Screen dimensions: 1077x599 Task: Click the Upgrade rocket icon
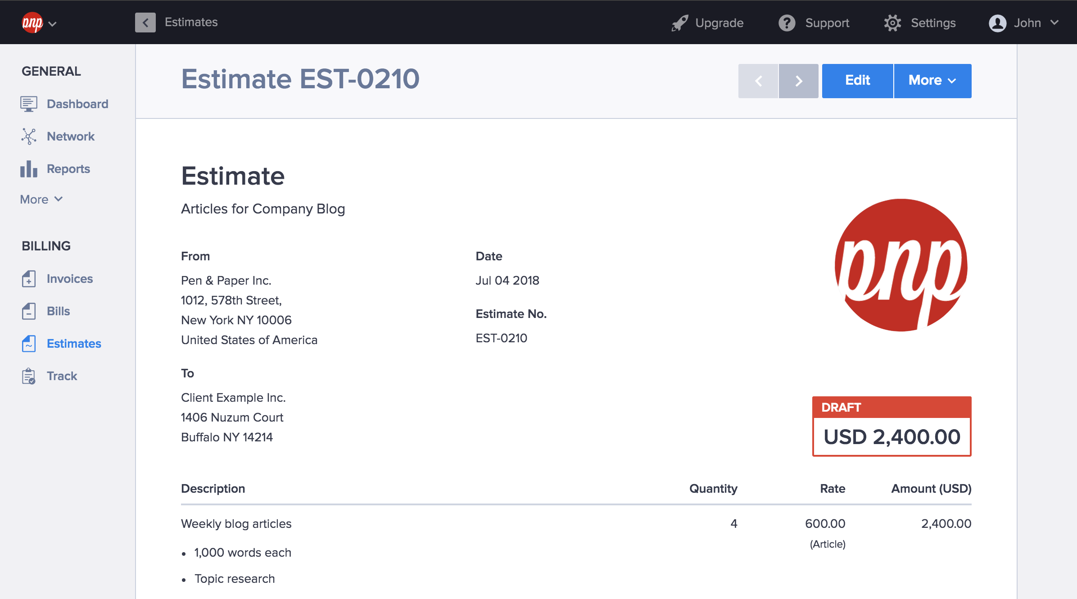(x=679, y=23)
